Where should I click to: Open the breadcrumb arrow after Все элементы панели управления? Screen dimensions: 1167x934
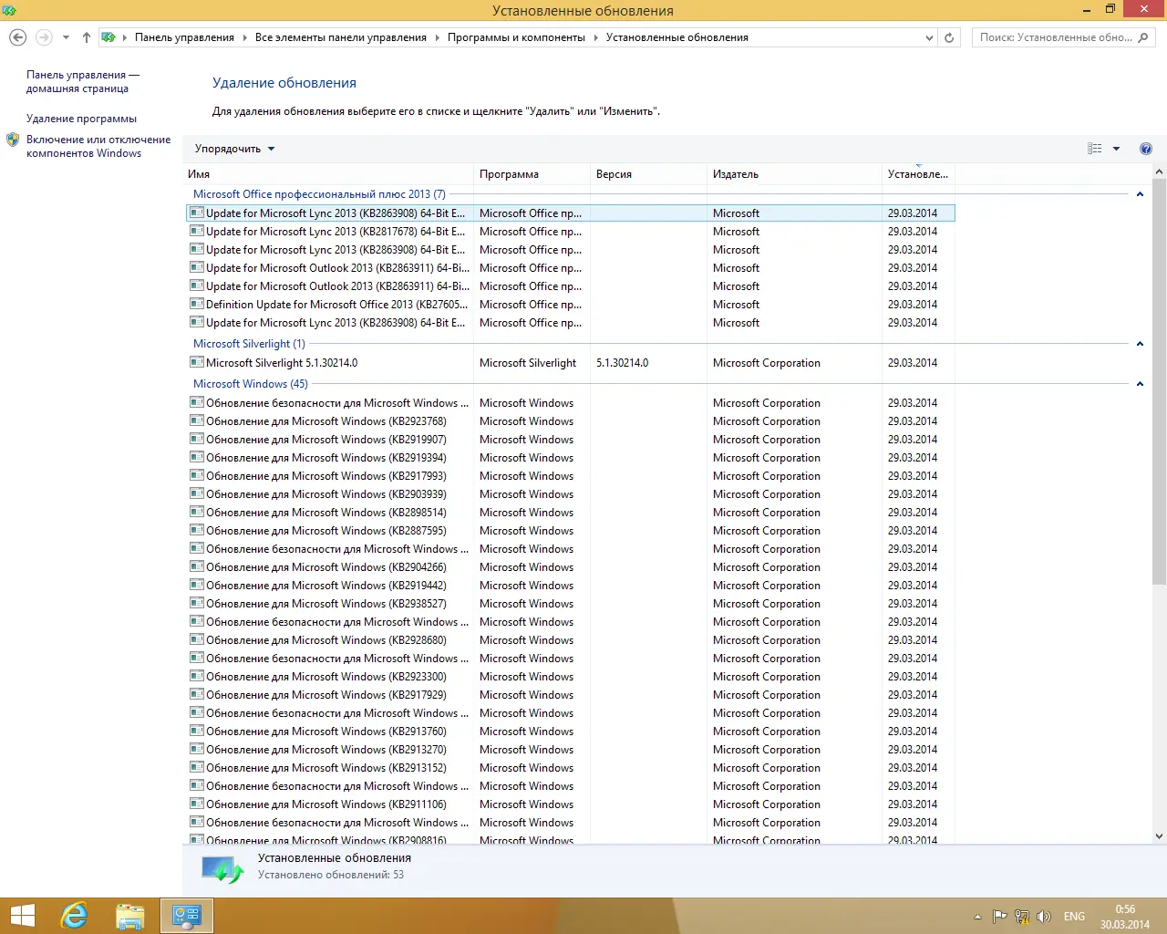[437, 37]
